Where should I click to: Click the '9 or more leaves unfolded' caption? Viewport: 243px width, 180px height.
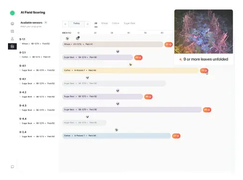click(206, 59)
